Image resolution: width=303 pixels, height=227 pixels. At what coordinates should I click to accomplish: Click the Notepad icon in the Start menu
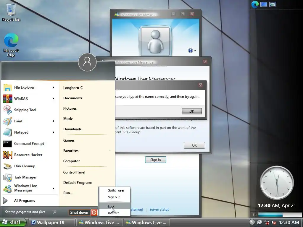[x=7, y=132]
